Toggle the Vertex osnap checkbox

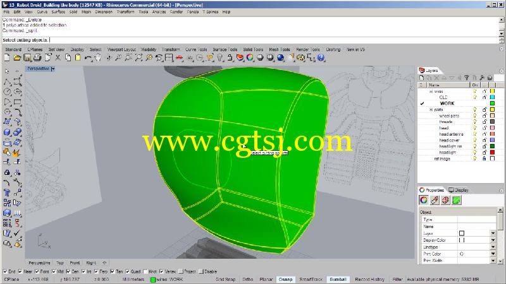(161, 271)
